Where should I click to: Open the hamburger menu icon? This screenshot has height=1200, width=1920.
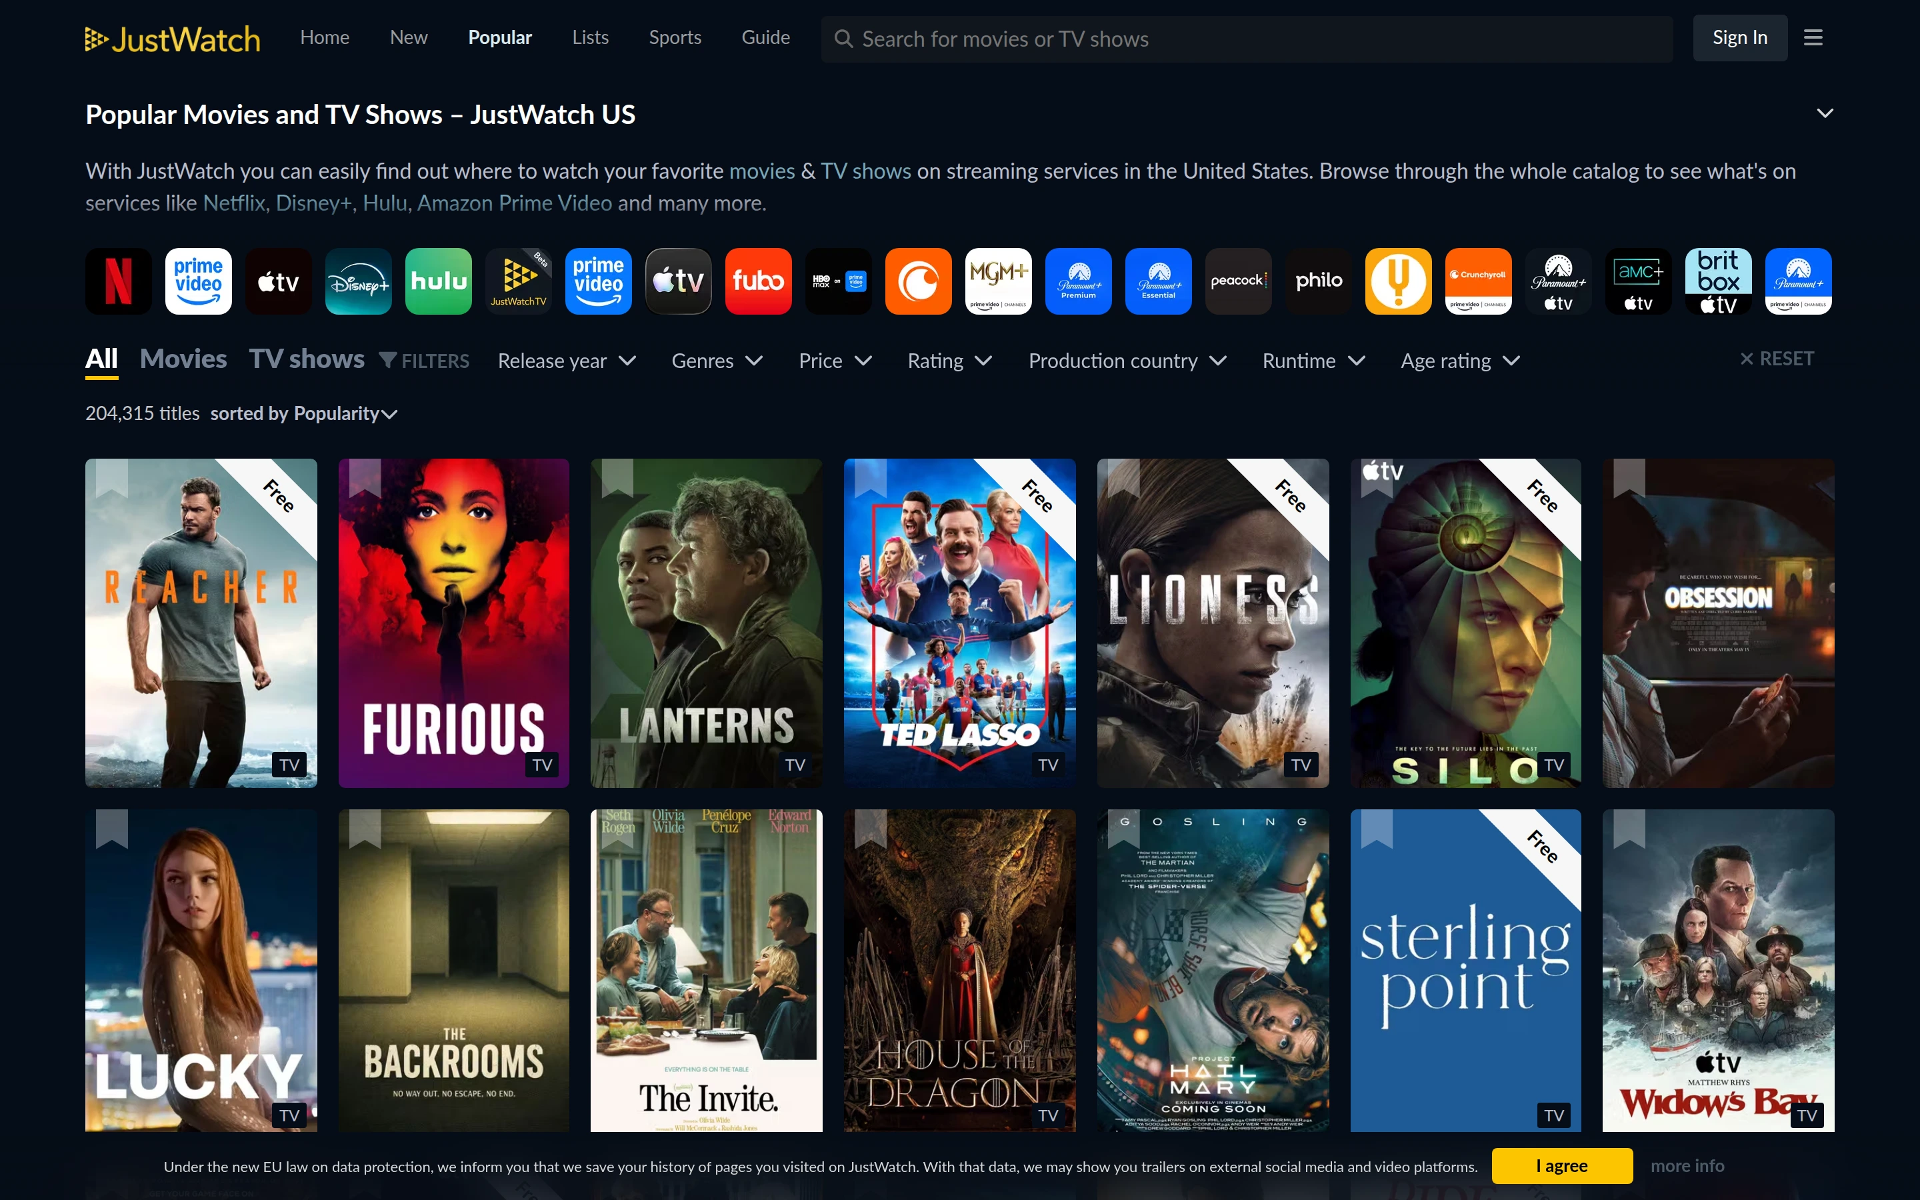click(1813, 37)
